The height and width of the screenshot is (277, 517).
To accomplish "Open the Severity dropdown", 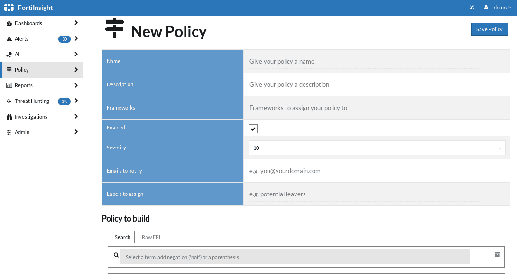I will 377,148.
